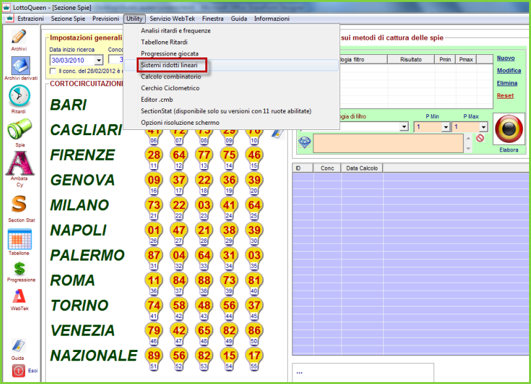This screenshot has width=531, height=384.
Task: Open the Spie flashlight icon
Action: 20,129
